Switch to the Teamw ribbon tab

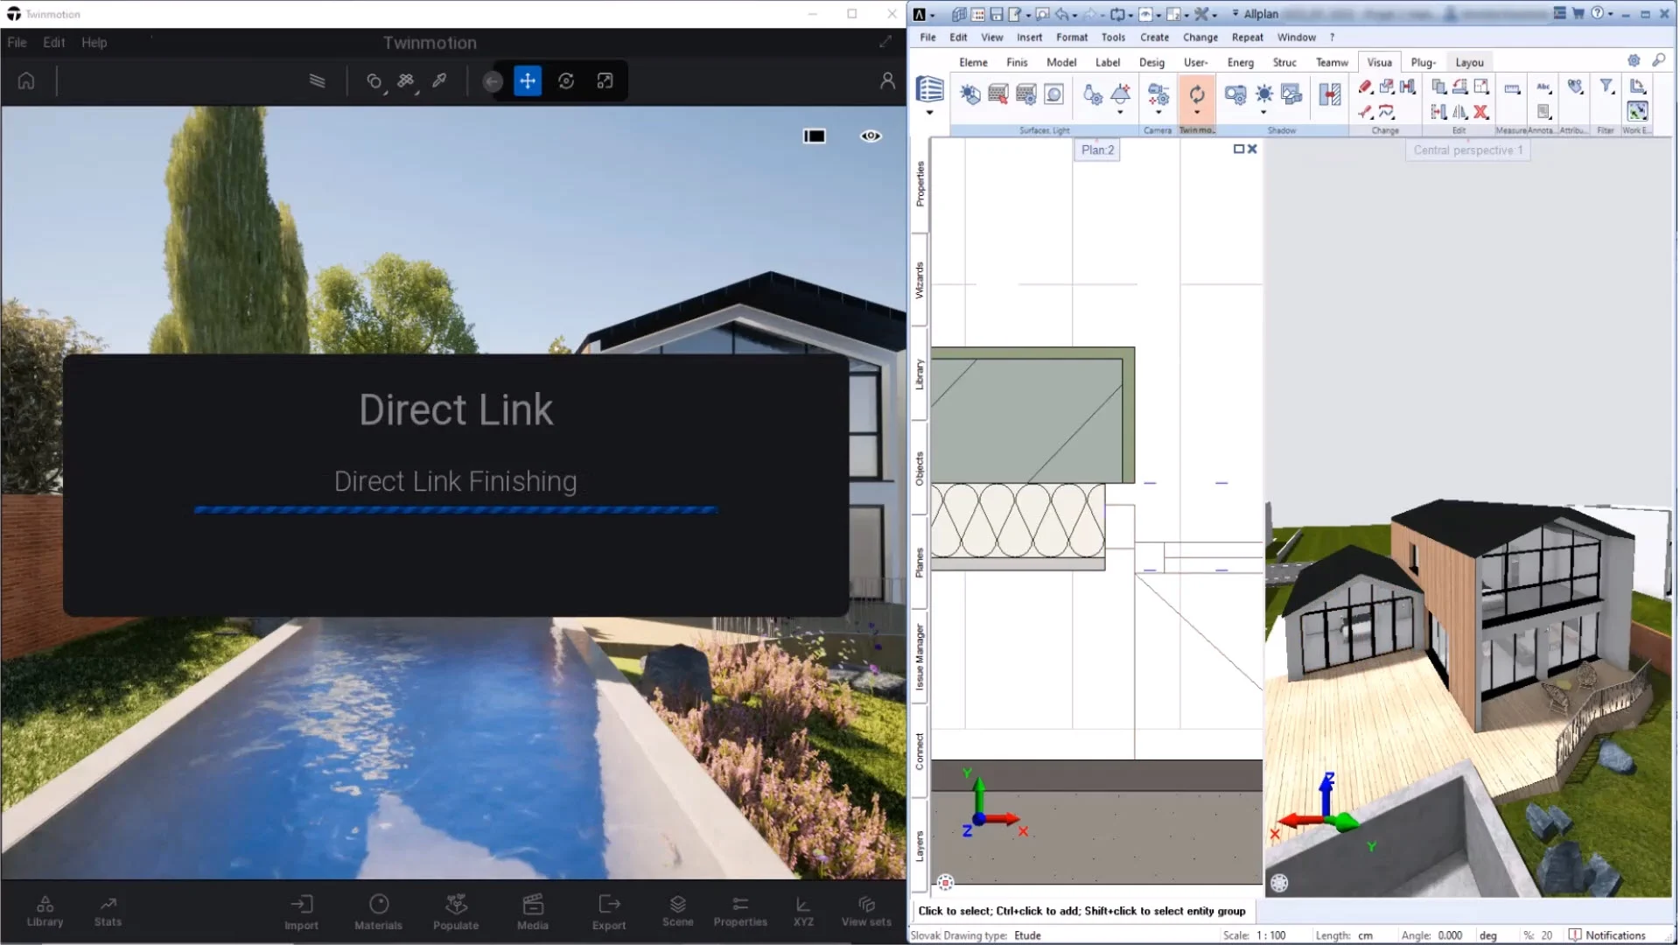coord(1332,62)
